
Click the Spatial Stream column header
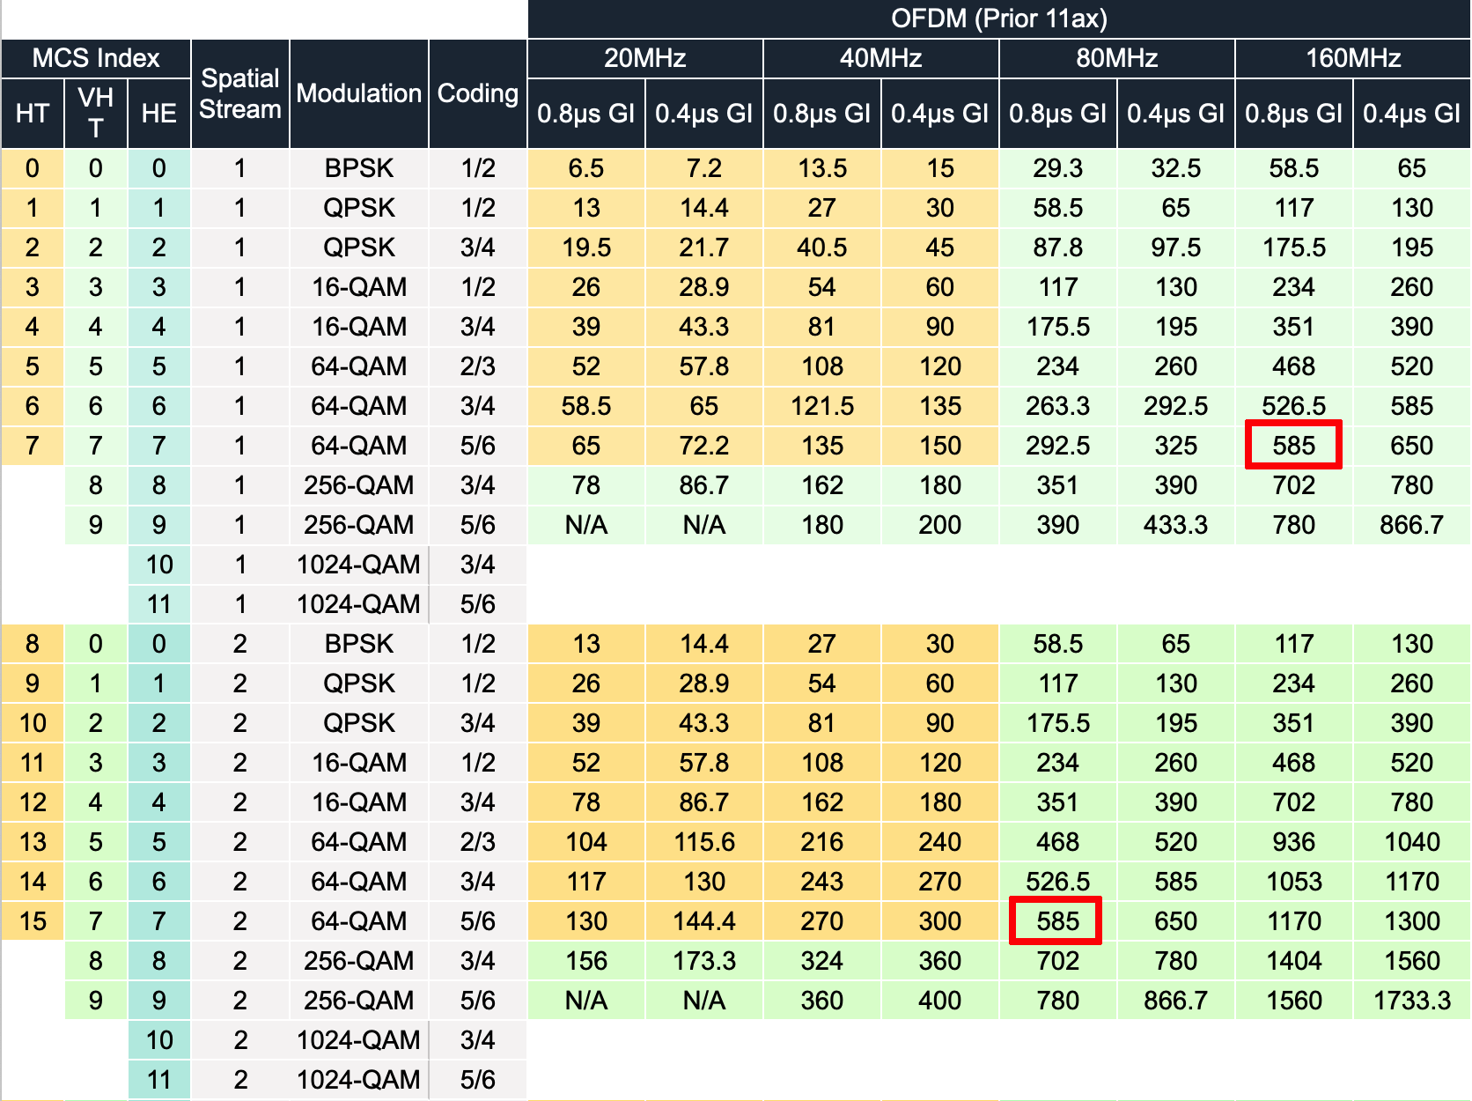tap(239, 93)
